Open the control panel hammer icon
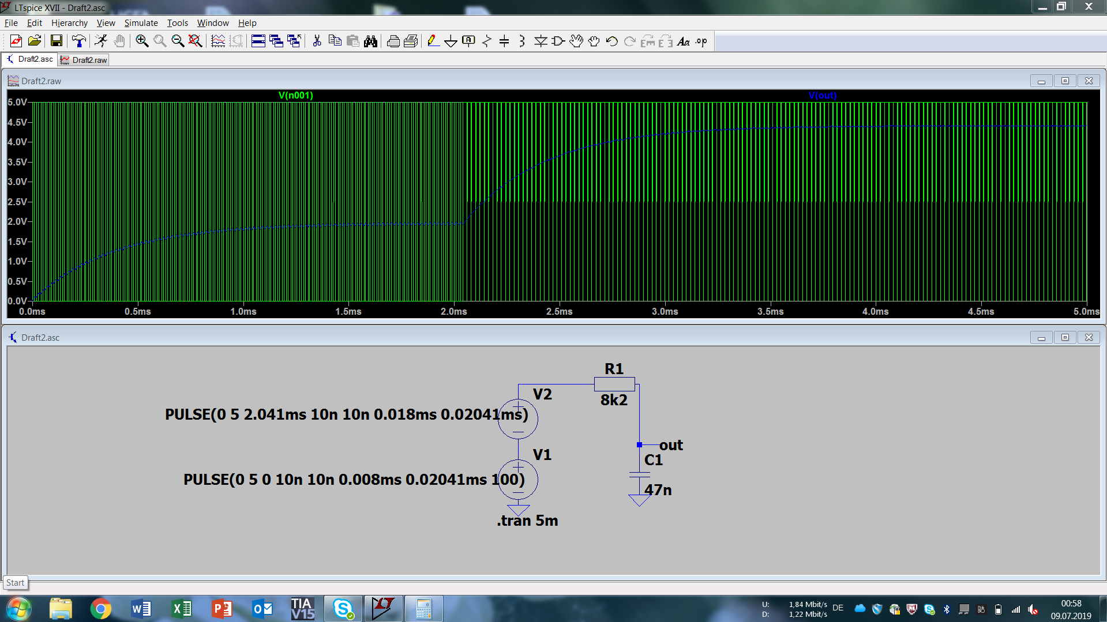The width and height of the screenshot is (1107, 622). 78,41
